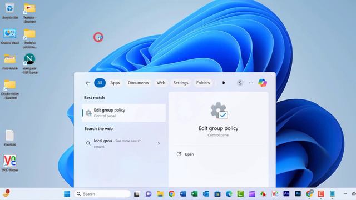Open the purple clapperboard taskbar icon
This screenshot has width=356, height=200.
pyautogui.click(x=252, y=194)
